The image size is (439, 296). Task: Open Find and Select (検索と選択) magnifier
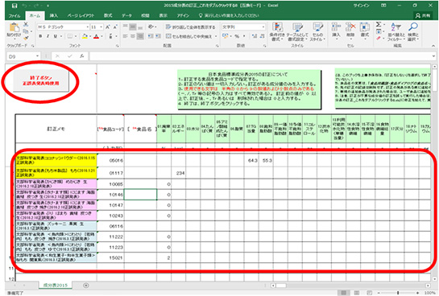(x=413, y=32)
